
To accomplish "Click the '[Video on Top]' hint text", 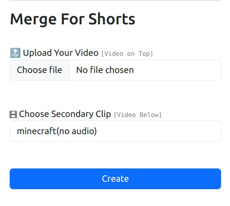I will (127, 54).
